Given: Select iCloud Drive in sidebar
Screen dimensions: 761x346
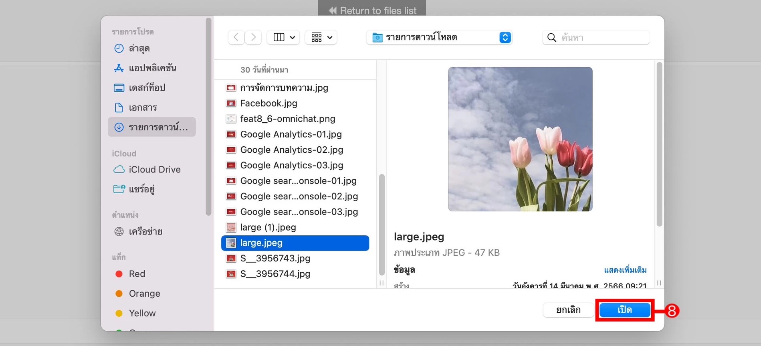Looking at the screenshot, I should (x=154, y=170).
